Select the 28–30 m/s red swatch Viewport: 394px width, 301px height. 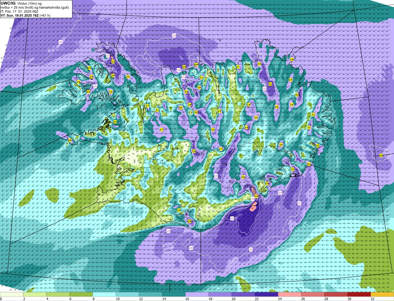[x=336, y=295]
